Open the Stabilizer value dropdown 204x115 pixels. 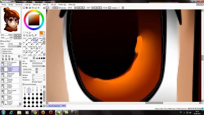point(123,8)
